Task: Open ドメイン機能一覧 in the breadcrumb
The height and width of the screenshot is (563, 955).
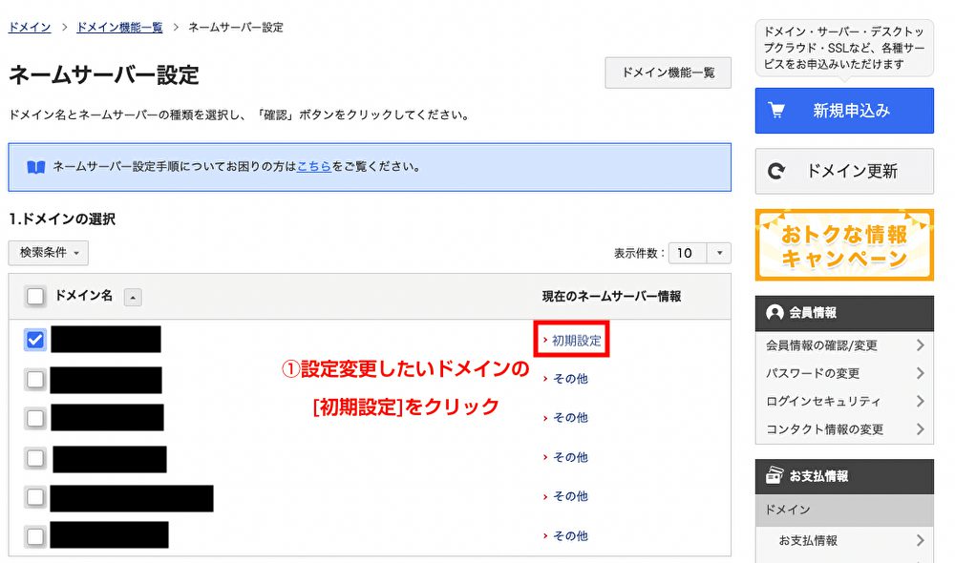Action: [119, 28]
